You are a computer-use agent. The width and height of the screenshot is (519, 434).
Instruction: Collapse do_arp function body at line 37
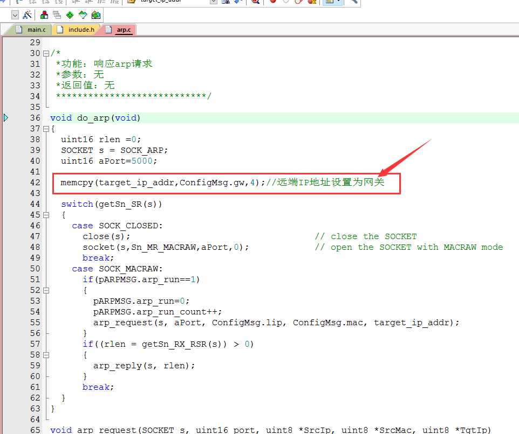pyautogui.click(x=46, y=129)
